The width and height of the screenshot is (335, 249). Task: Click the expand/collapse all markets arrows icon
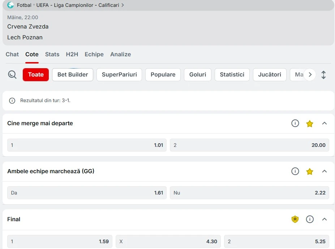click(x=323, y=75)
